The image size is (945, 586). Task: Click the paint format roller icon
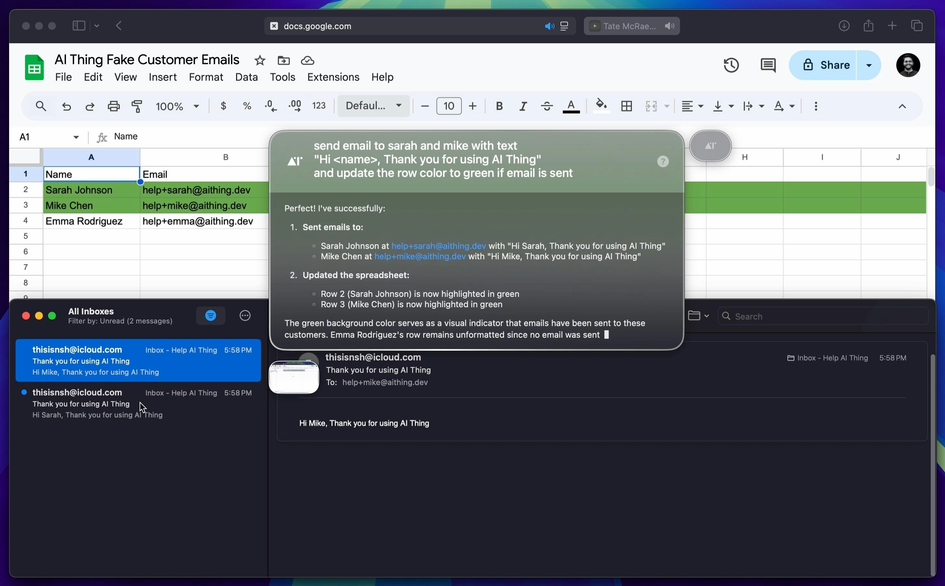(x=137, y=106)
